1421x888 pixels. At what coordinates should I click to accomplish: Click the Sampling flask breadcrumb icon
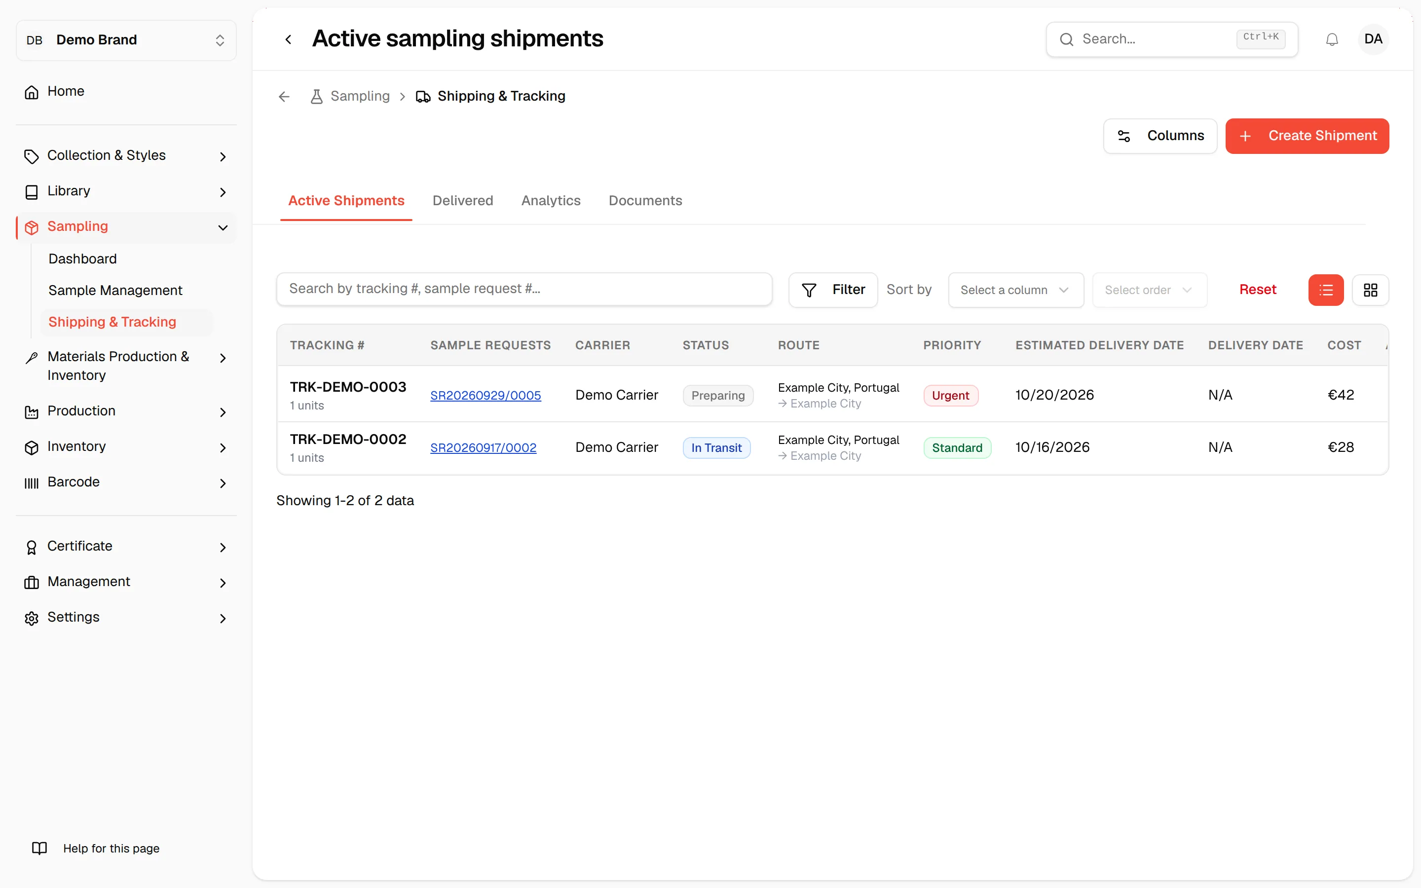[x=316, y=96]
